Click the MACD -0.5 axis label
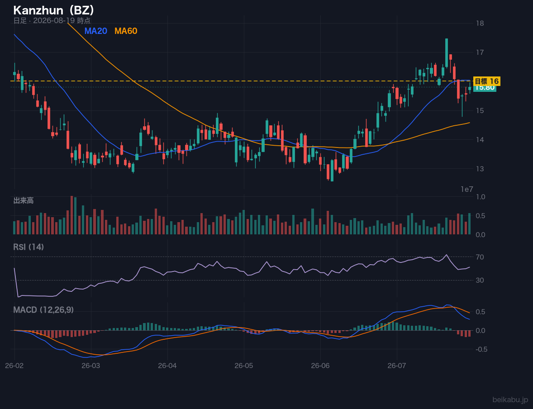 click(x=481, y=349)
